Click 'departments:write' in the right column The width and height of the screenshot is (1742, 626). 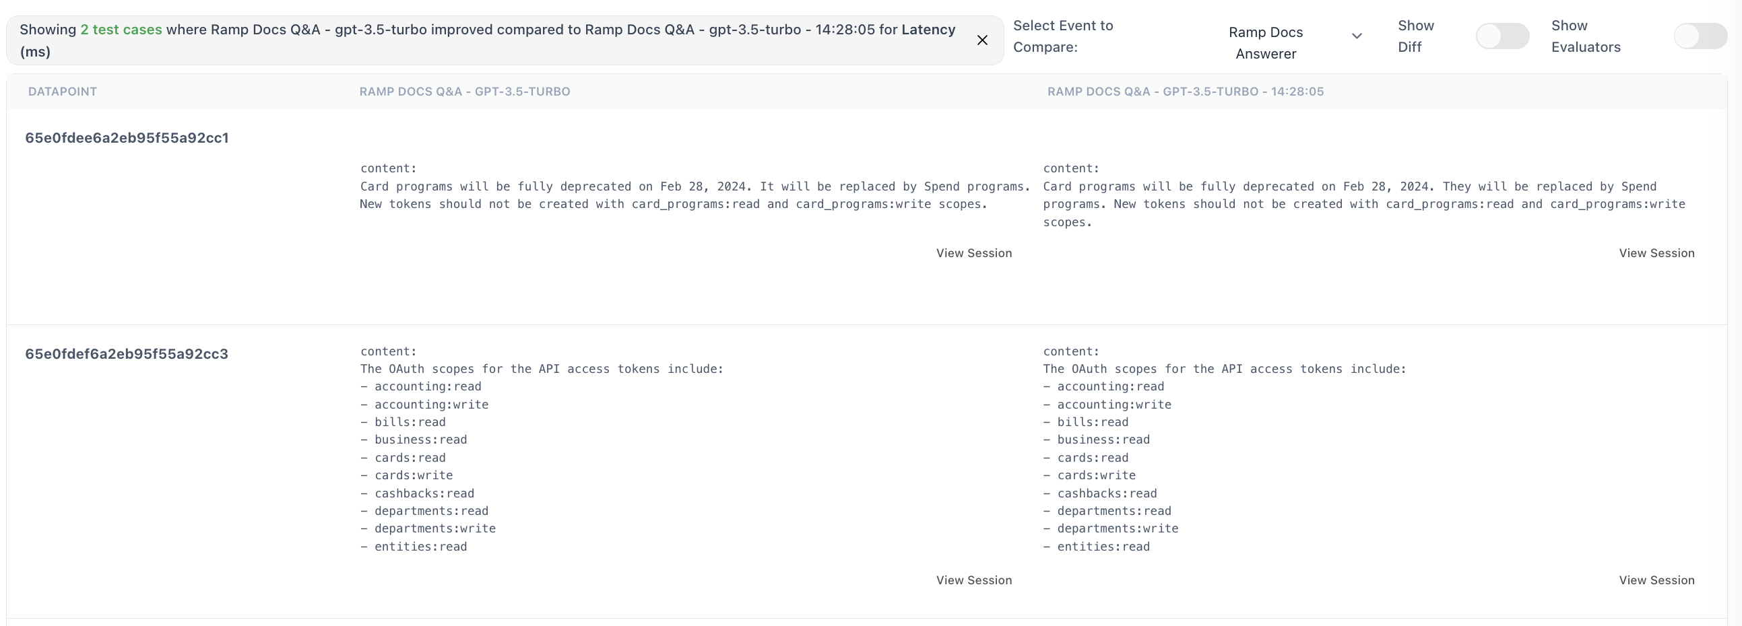pos(1118,528)
